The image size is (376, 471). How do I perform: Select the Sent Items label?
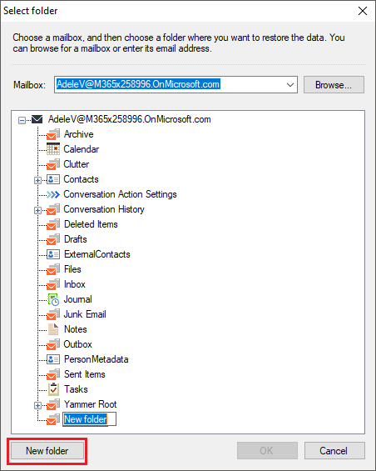pos(85,374)
